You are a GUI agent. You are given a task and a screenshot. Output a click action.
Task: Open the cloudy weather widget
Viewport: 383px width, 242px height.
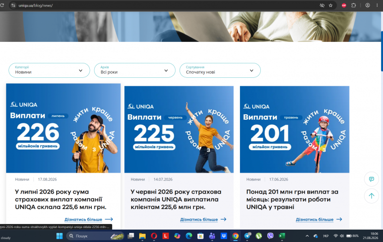pos(6,238)
